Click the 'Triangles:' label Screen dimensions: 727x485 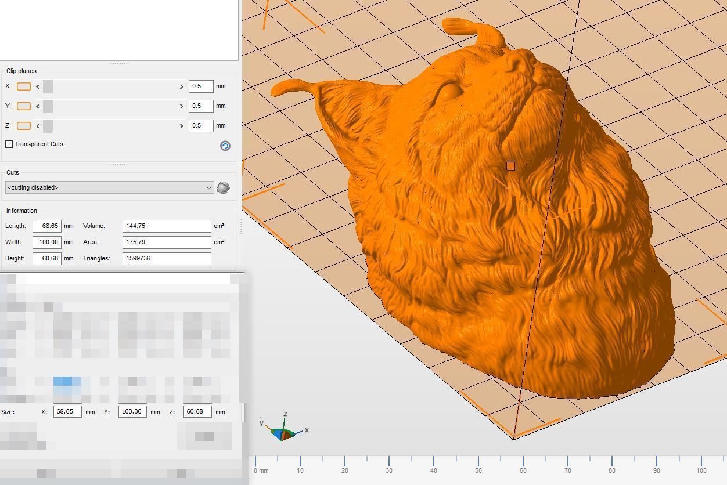coord(96,259)
